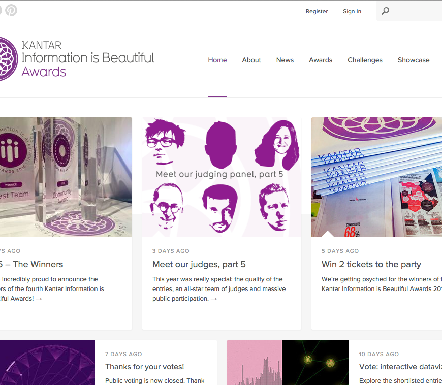The height and width of the screenshot is (385, 442).
Task: Click the arrow after 'Awards!' in Winners card
Action: pos(39,299)
